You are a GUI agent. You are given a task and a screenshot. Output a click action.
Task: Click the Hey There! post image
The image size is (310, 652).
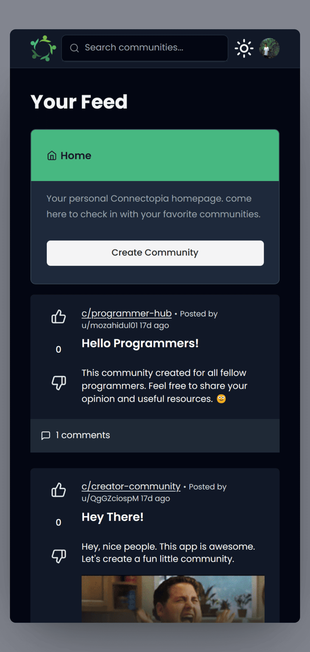click(173, 599)
